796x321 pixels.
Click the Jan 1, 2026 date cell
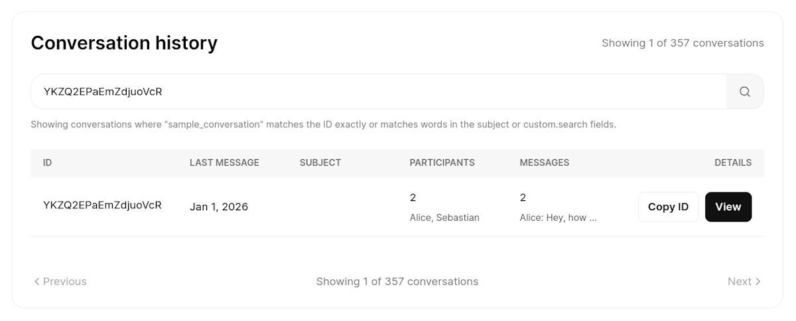pos(219,207)
